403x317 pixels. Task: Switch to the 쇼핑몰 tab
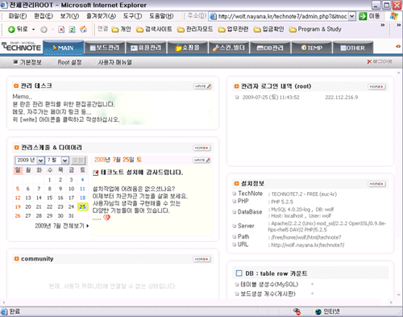188,48
